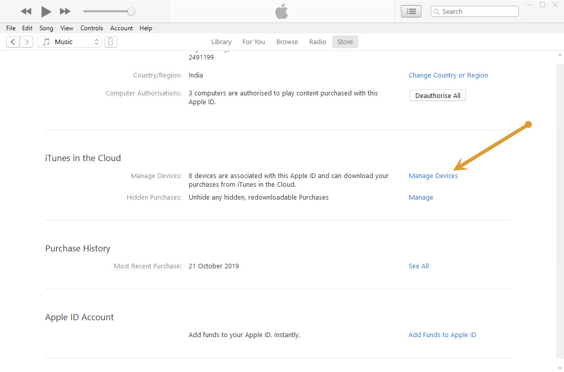Click the 'Hidden Purchases:' label
This screenshot has height=372, width=564.
pyautogui.click(x=154, y=198)
